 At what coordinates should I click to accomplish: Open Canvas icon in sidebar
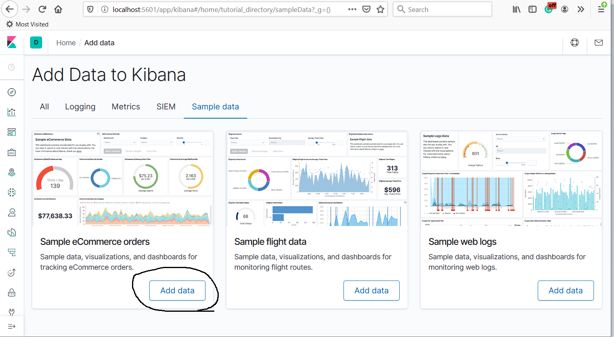coord(12,152)
